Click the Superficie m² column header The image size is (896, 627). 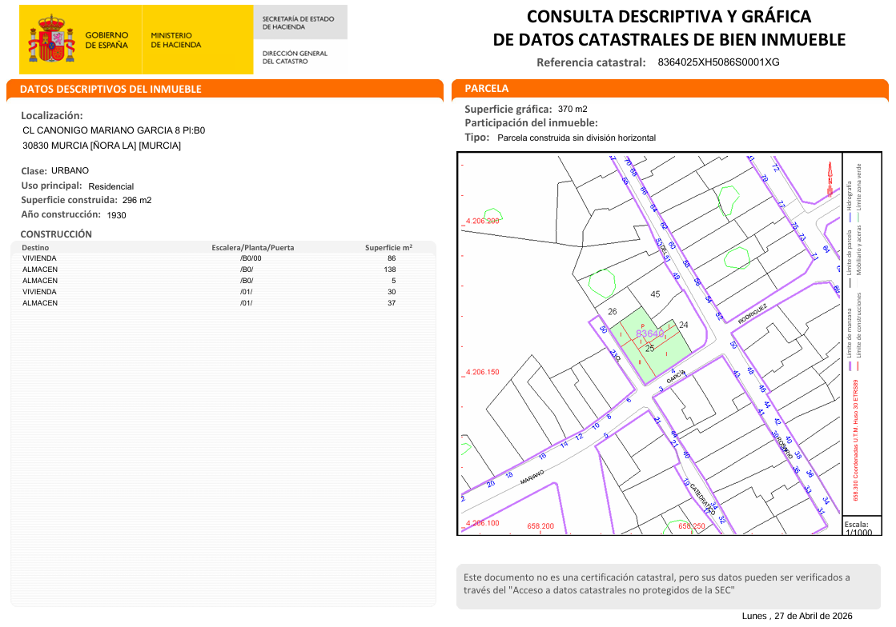388,248
